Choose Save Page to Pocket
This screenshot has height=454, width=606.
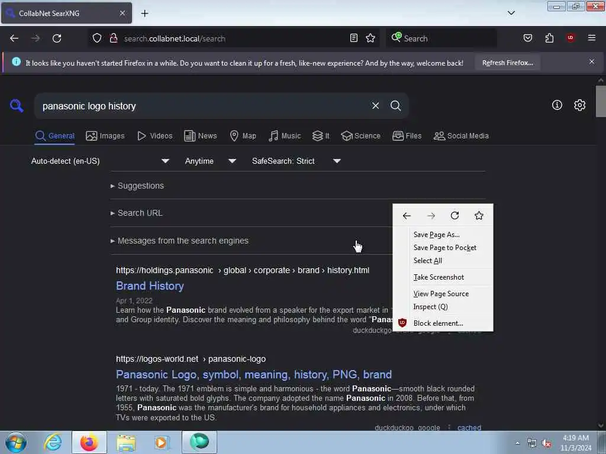tap(443, 248)
